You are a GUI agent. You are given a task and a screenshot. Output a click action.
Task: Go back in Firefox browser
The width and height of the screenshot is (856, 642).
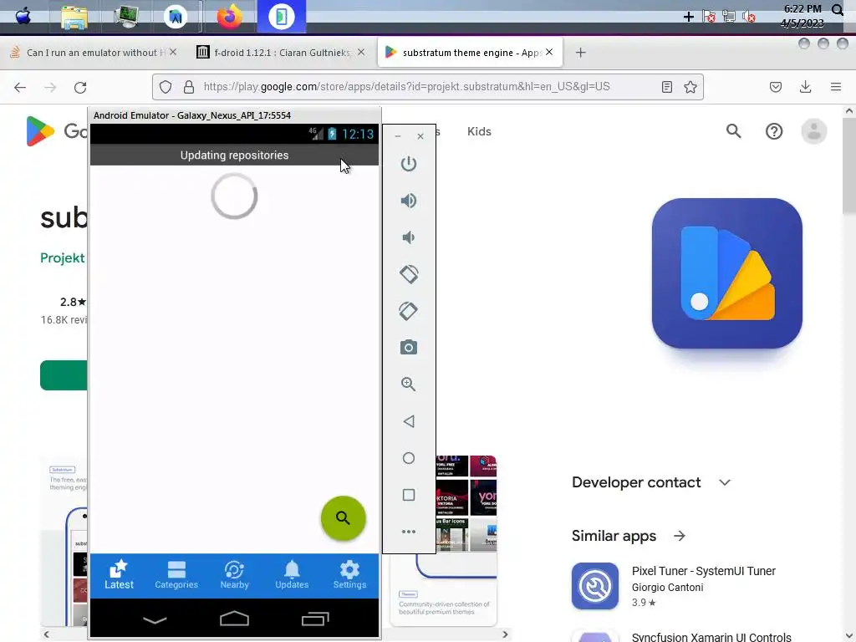pos(20,87)
